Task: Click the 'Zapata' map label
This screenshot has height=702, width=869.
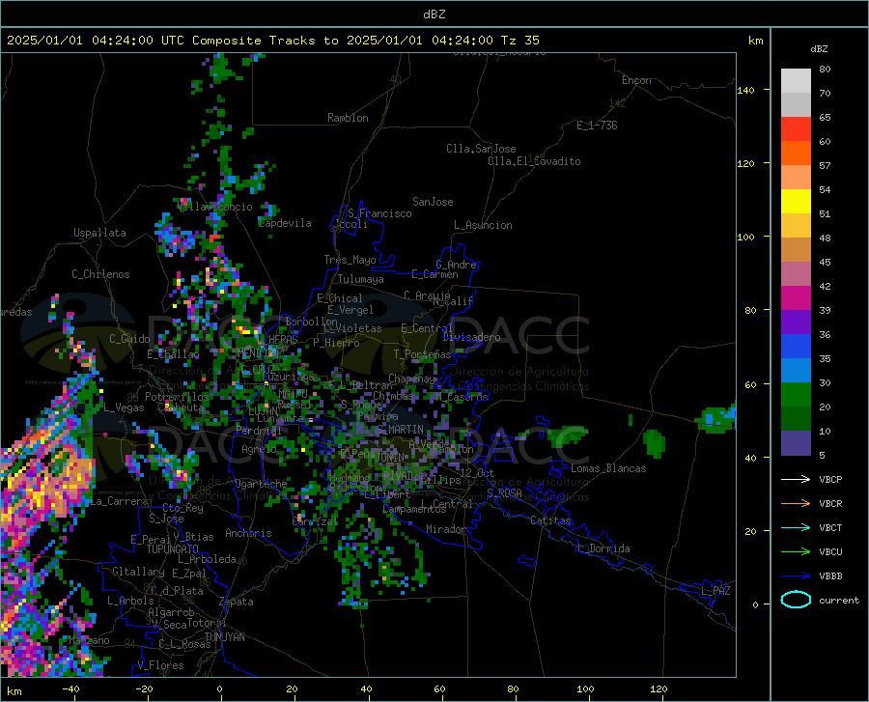Action: 237,602
